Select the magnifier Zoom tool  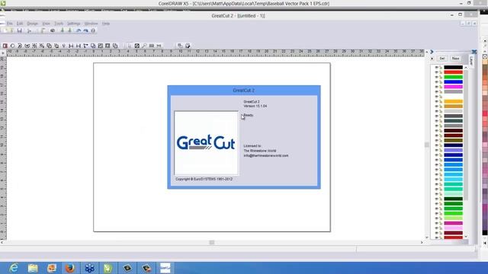(144, 46)
